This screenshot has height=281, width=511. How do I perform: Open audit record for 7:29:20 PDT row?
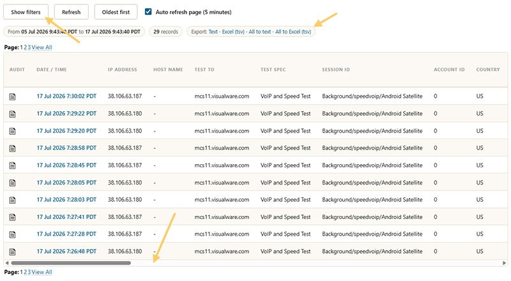(x=12, y=131)
